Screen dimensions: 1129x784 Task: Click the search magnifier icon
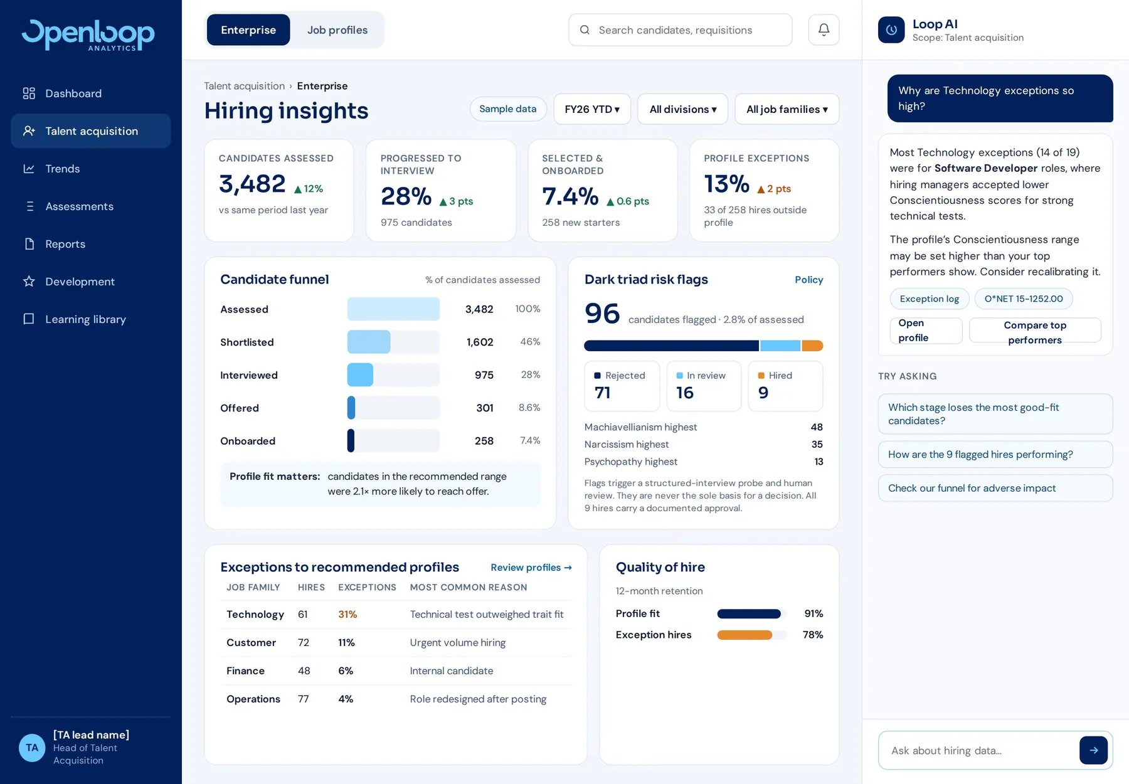(585, 30)
